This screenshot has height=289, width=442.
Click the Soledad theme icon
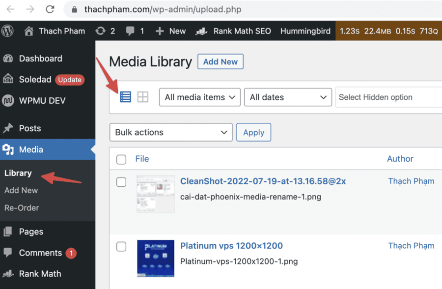pos(8,79)
